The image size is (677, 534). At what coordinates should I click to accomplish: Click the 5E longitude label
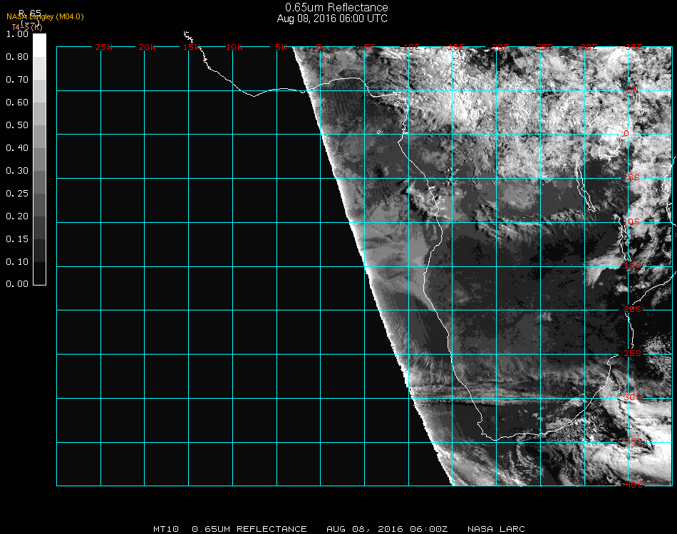pos(370,47)
